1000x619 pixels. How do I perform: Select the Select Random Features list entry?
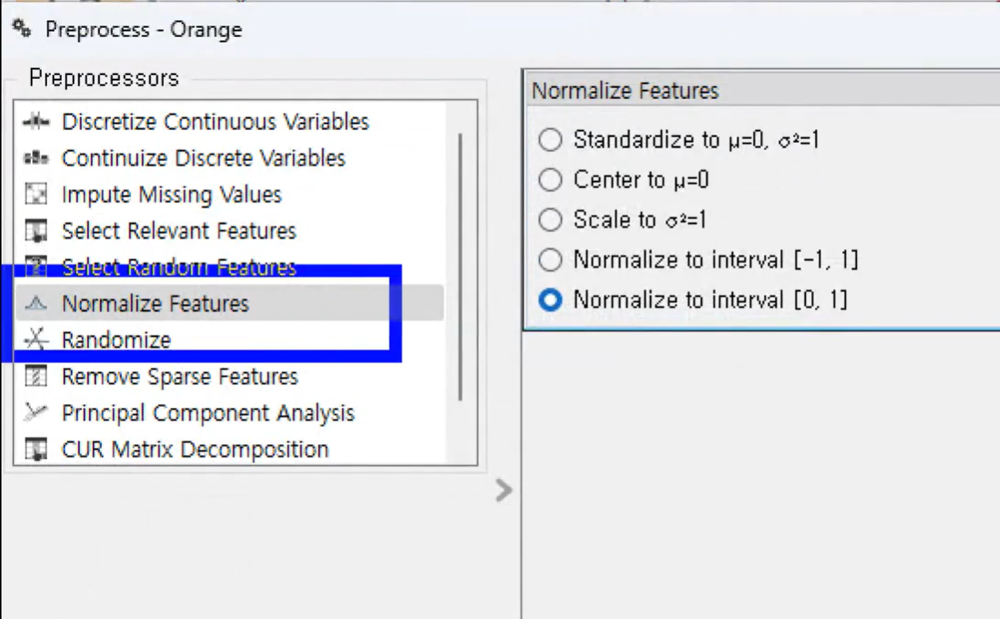point(179,268)
